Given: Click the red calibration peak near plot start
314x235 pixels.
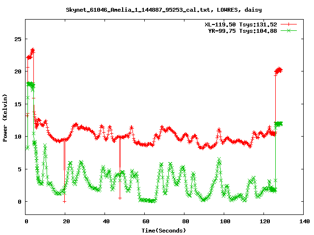Looking at the screenshot, I should tap(32, 50).
